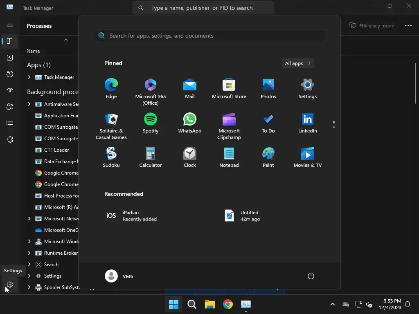Launch Microsoft 365 (Office) app
419x314 pixels.
tap(151, 92)
